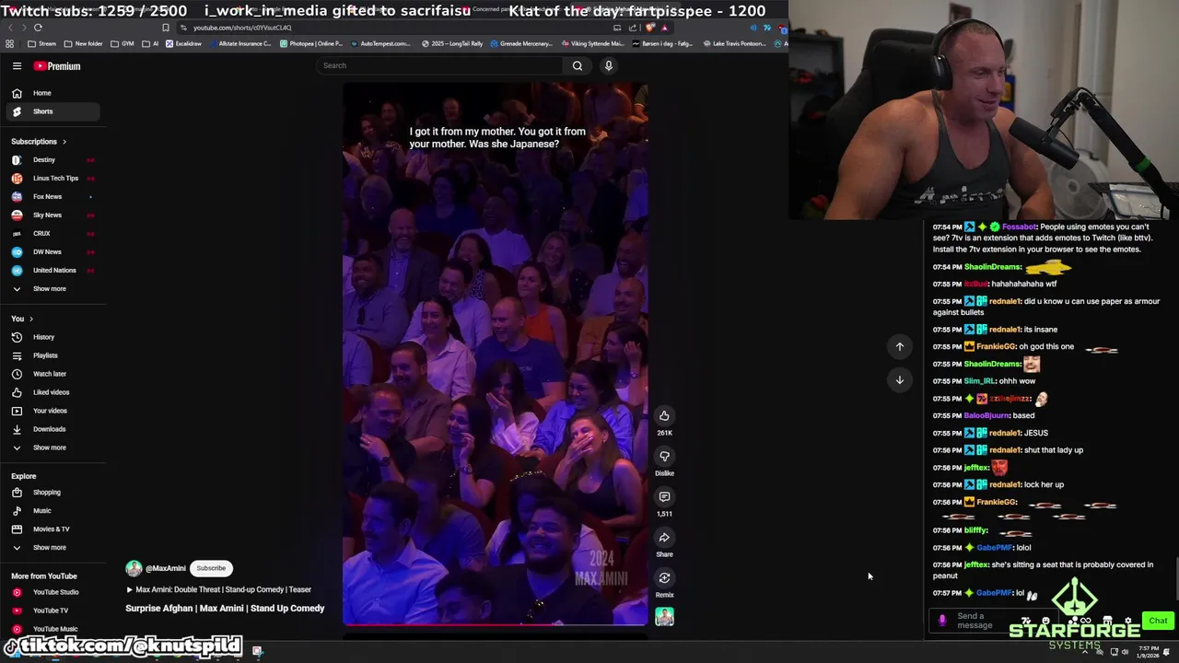Image resolution: width=1179 pixels, height=663 pixels.
Task: Open Brave Rewards triangle icon
Action: point(664,28)
